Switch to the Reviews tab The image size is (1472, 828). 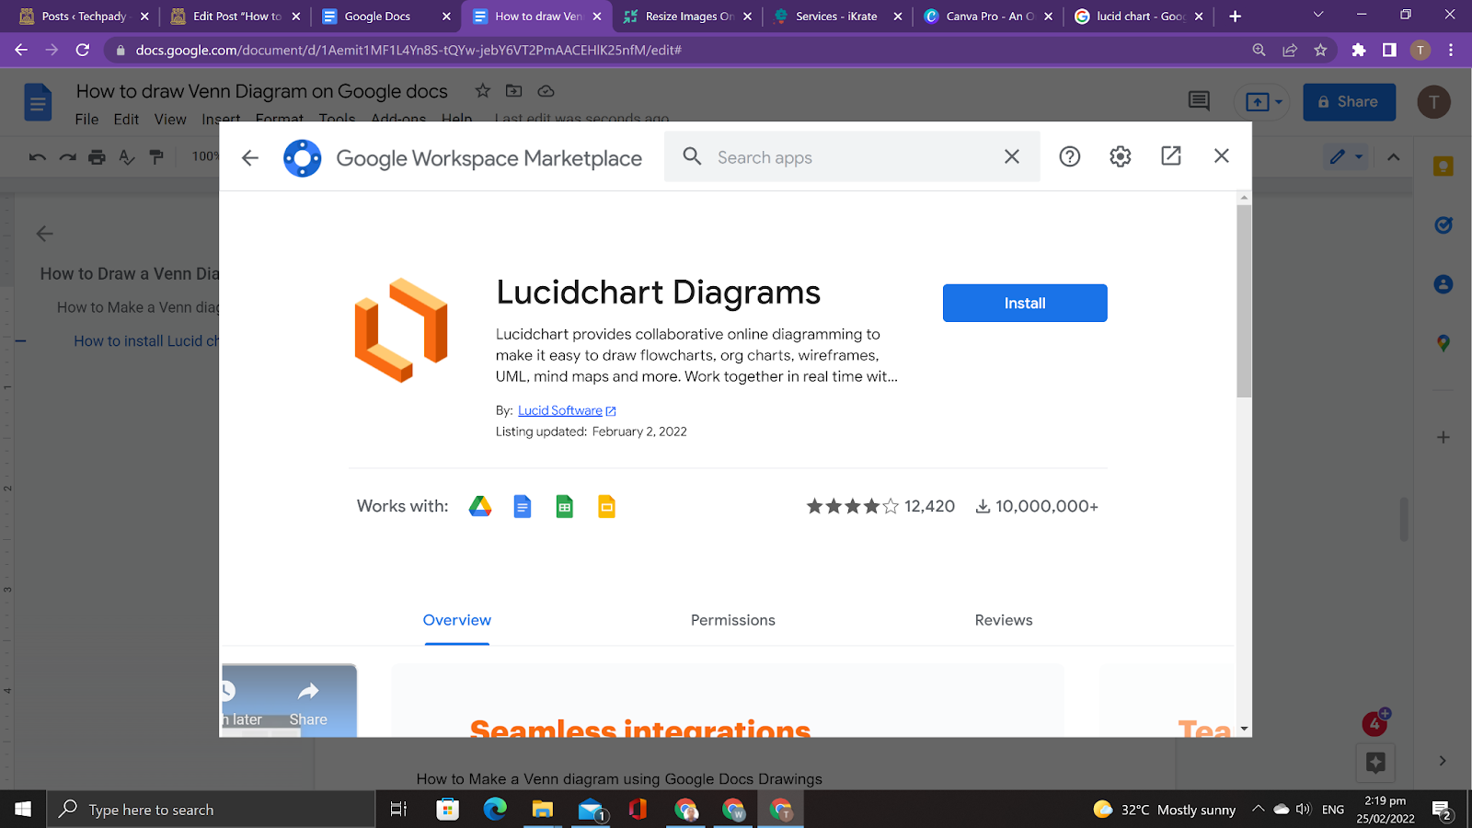pyautogui.click(x=1004, y=620)
